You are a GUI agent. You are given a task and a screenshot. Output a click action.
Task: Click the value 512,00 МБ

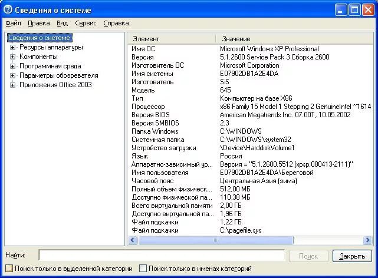pyautogui.click(x=235, y=189)
